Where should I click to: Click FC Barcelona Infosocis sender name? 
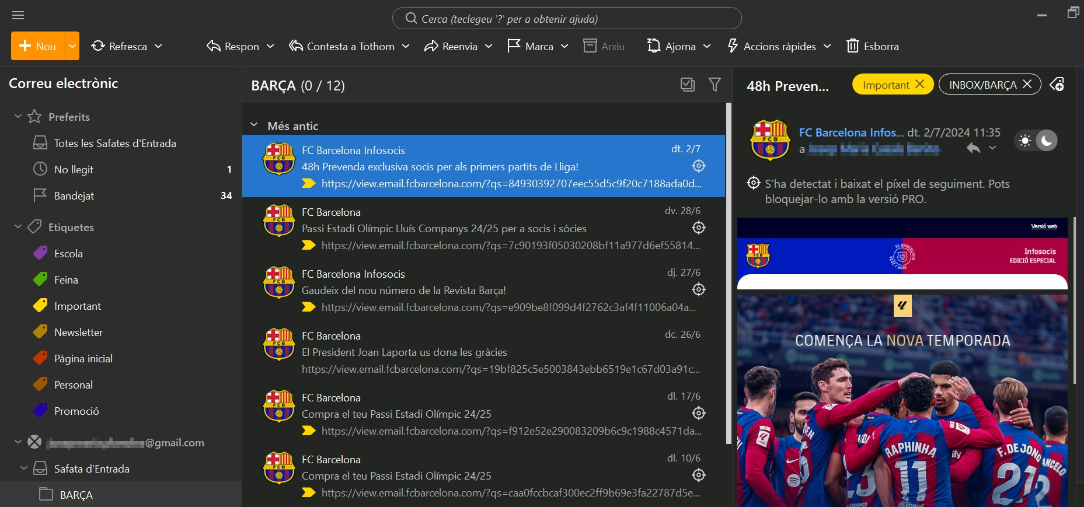point(851,132)
